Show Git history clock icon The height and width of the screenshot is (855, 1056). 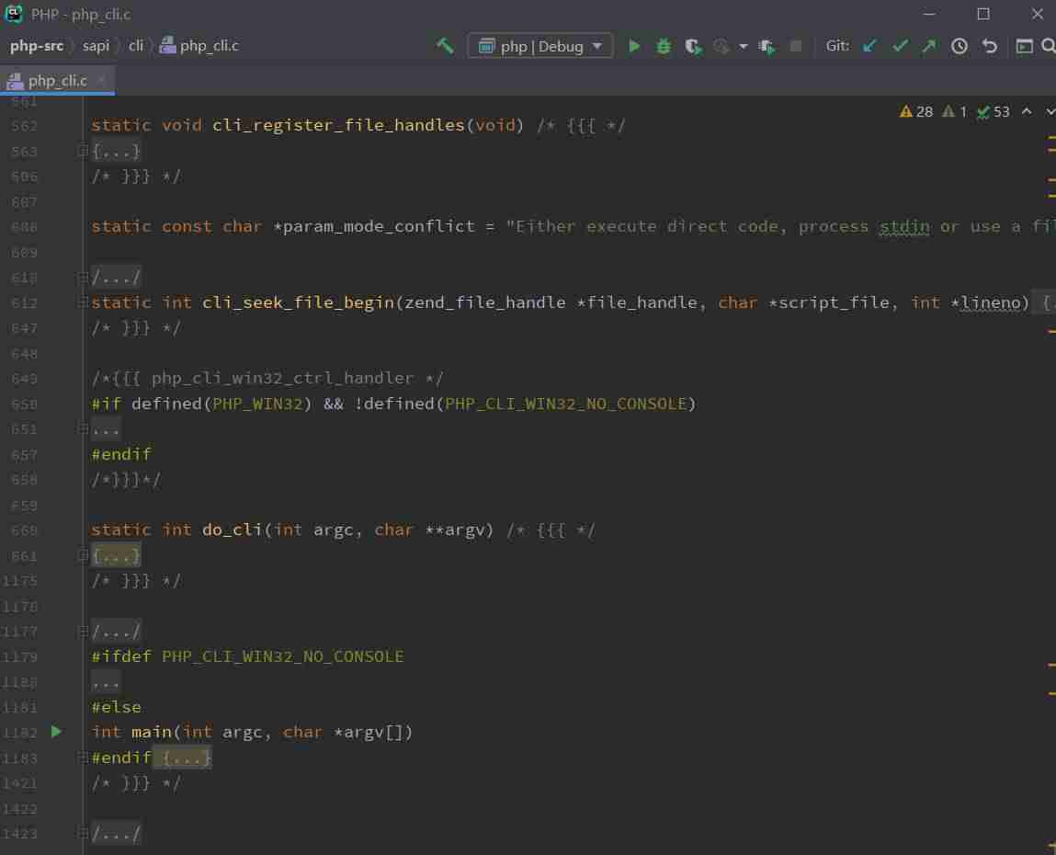click(959, 46)
